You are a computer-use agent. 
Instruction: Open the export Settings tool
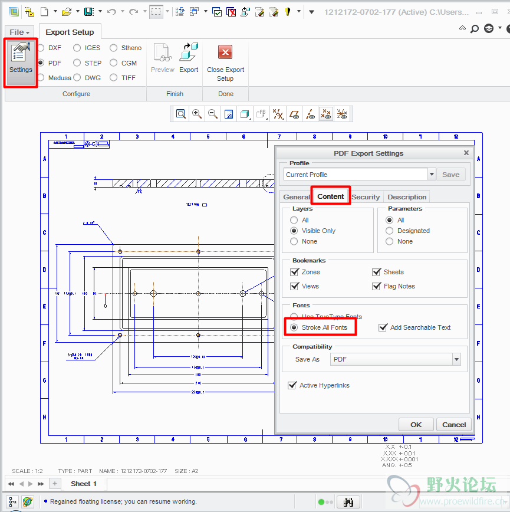coord(21,63)
